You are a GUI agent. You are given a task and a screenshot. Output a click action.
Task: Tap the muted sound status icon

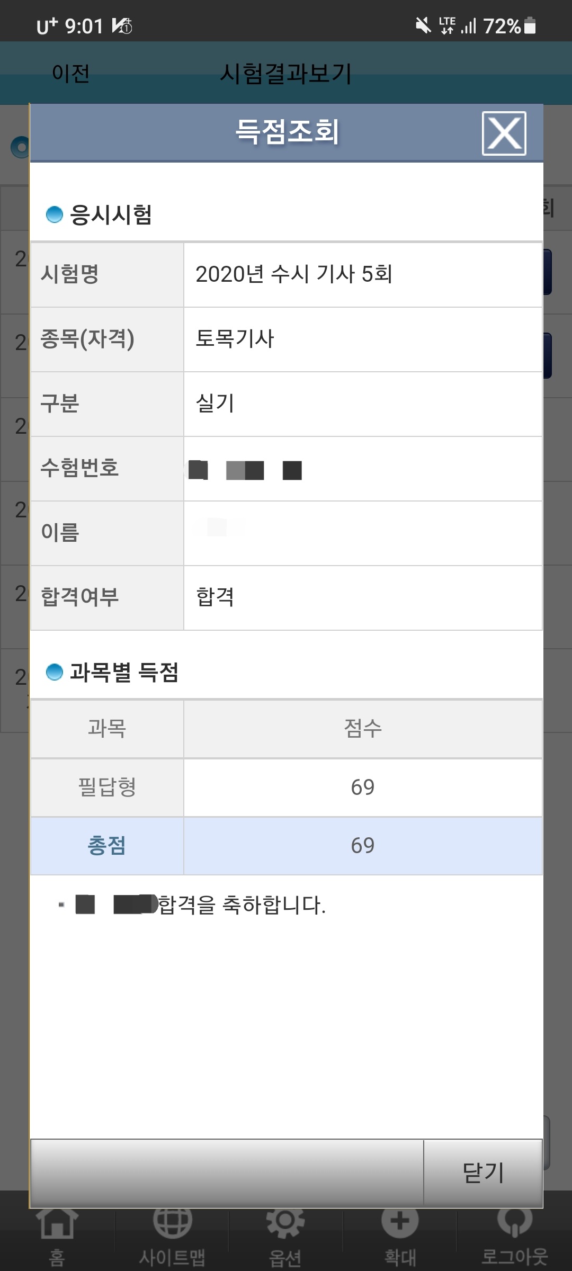pyautogui.click(x=423, y=25)
